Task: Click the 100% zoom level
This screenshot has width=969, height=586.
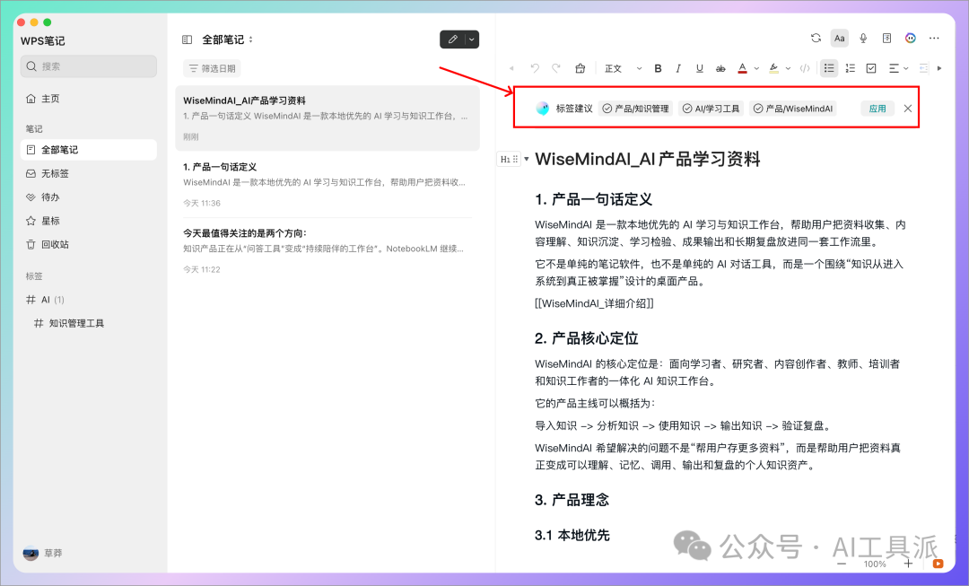Action: (875, 564)
